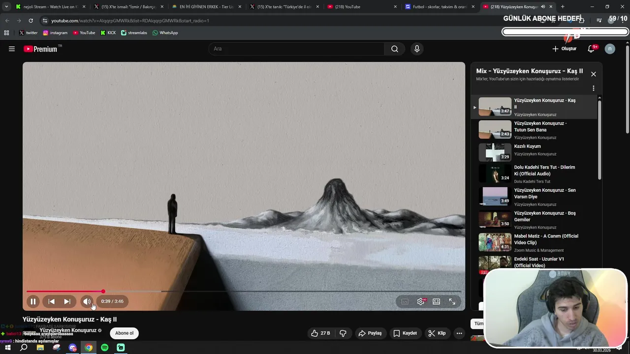The width and height of the screenshot is (630, 354).
Task: Open the instagram bookmark
Action: coord(55,33)
